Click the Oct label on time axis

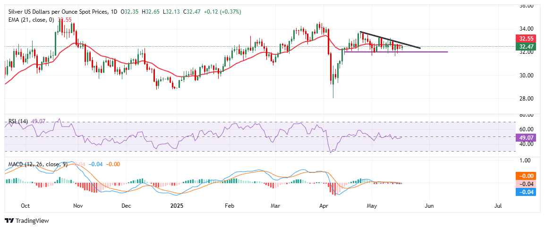point(26,206)
